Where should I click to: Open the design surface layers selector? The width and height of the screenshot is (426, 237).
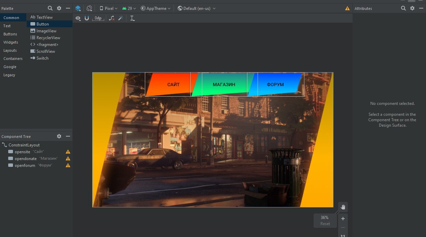click(x=78, y=8)
